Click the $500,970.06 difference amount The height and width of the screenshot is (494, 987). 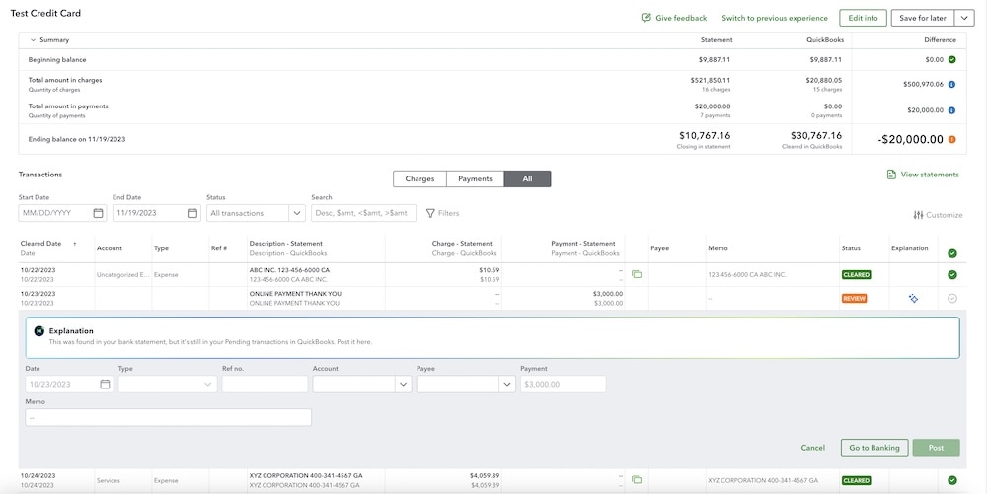(924, 84)
